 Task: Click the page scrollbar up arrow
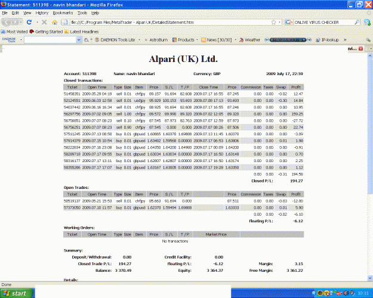(x=370, y=55)
